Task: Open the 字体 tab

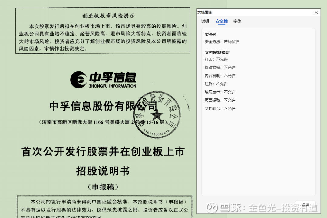Action: click(x=237, y=21)
